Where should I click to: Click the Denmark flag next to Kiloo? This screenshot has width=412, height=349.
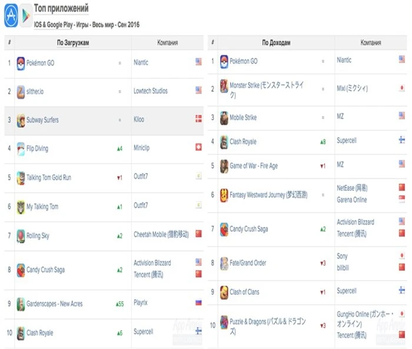(198, 120)
